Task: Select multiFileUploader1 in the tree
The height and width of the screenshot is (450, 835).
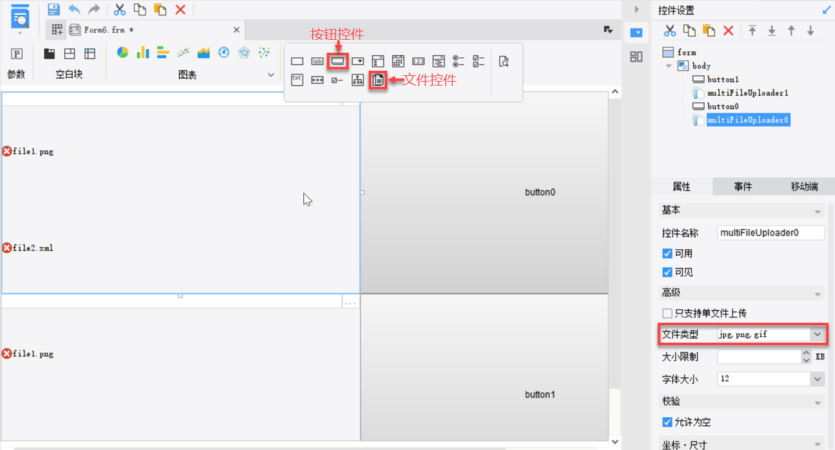Action: (748, 93)
